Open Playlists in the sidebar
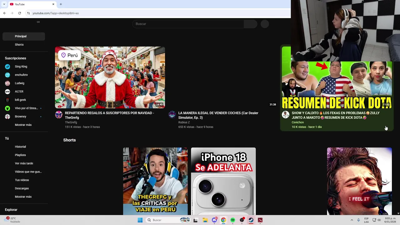Screen dimensions: 400x225 [24, 155]
